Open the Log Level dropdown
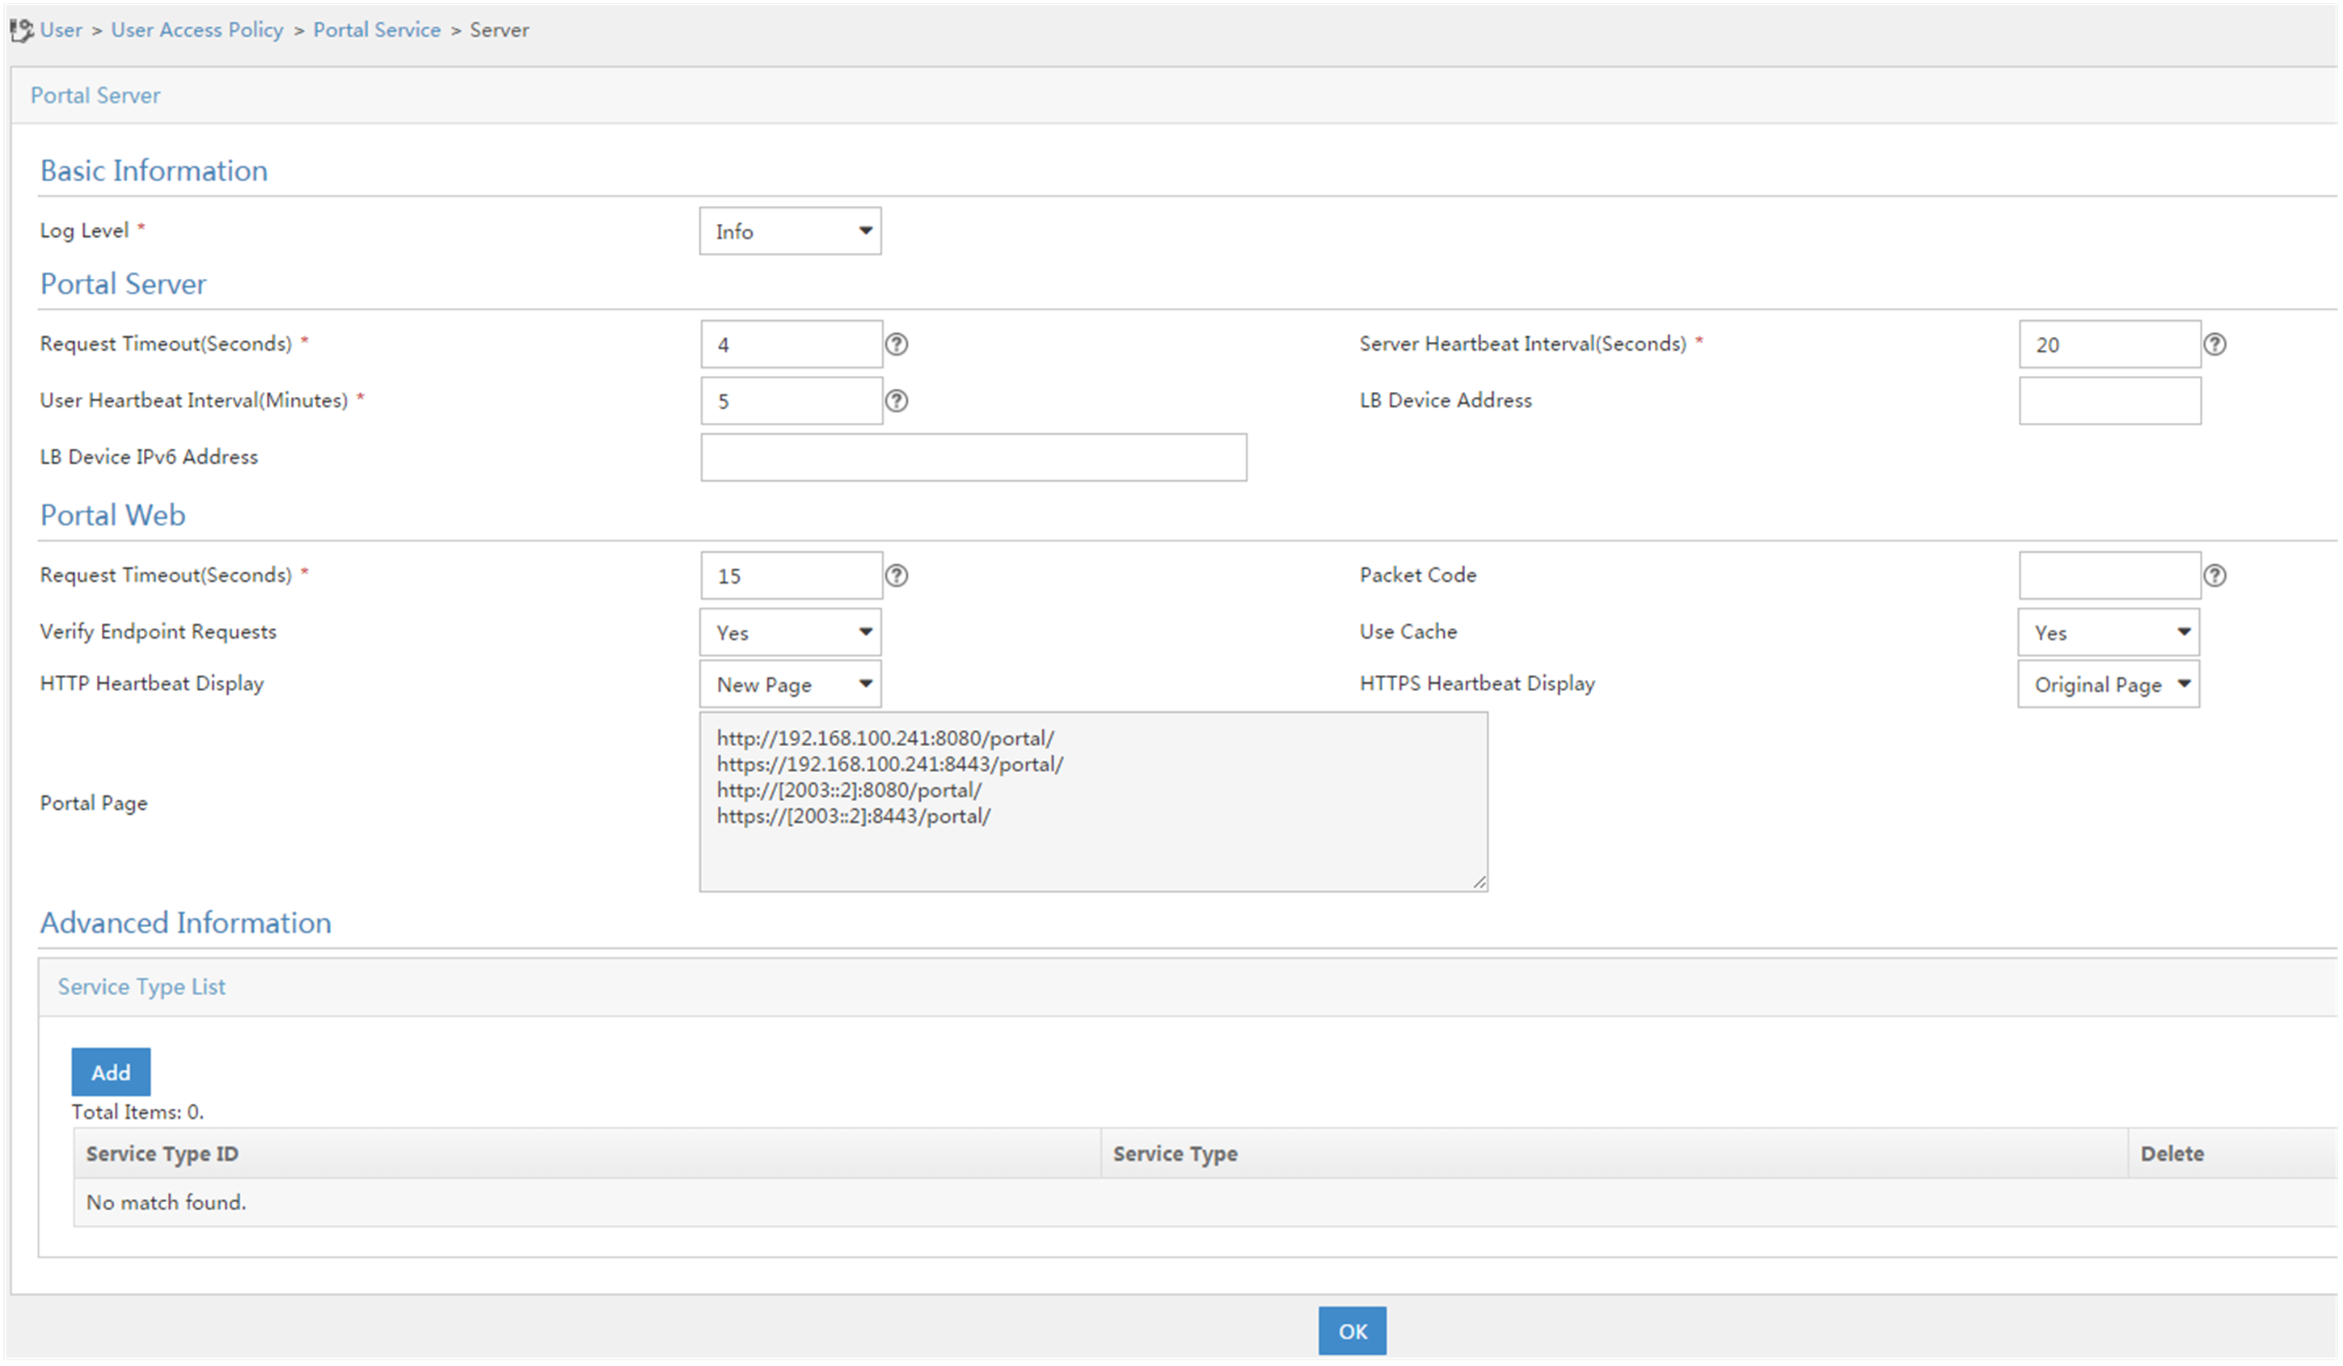Screen dimensions: 2343x1366 791,231
